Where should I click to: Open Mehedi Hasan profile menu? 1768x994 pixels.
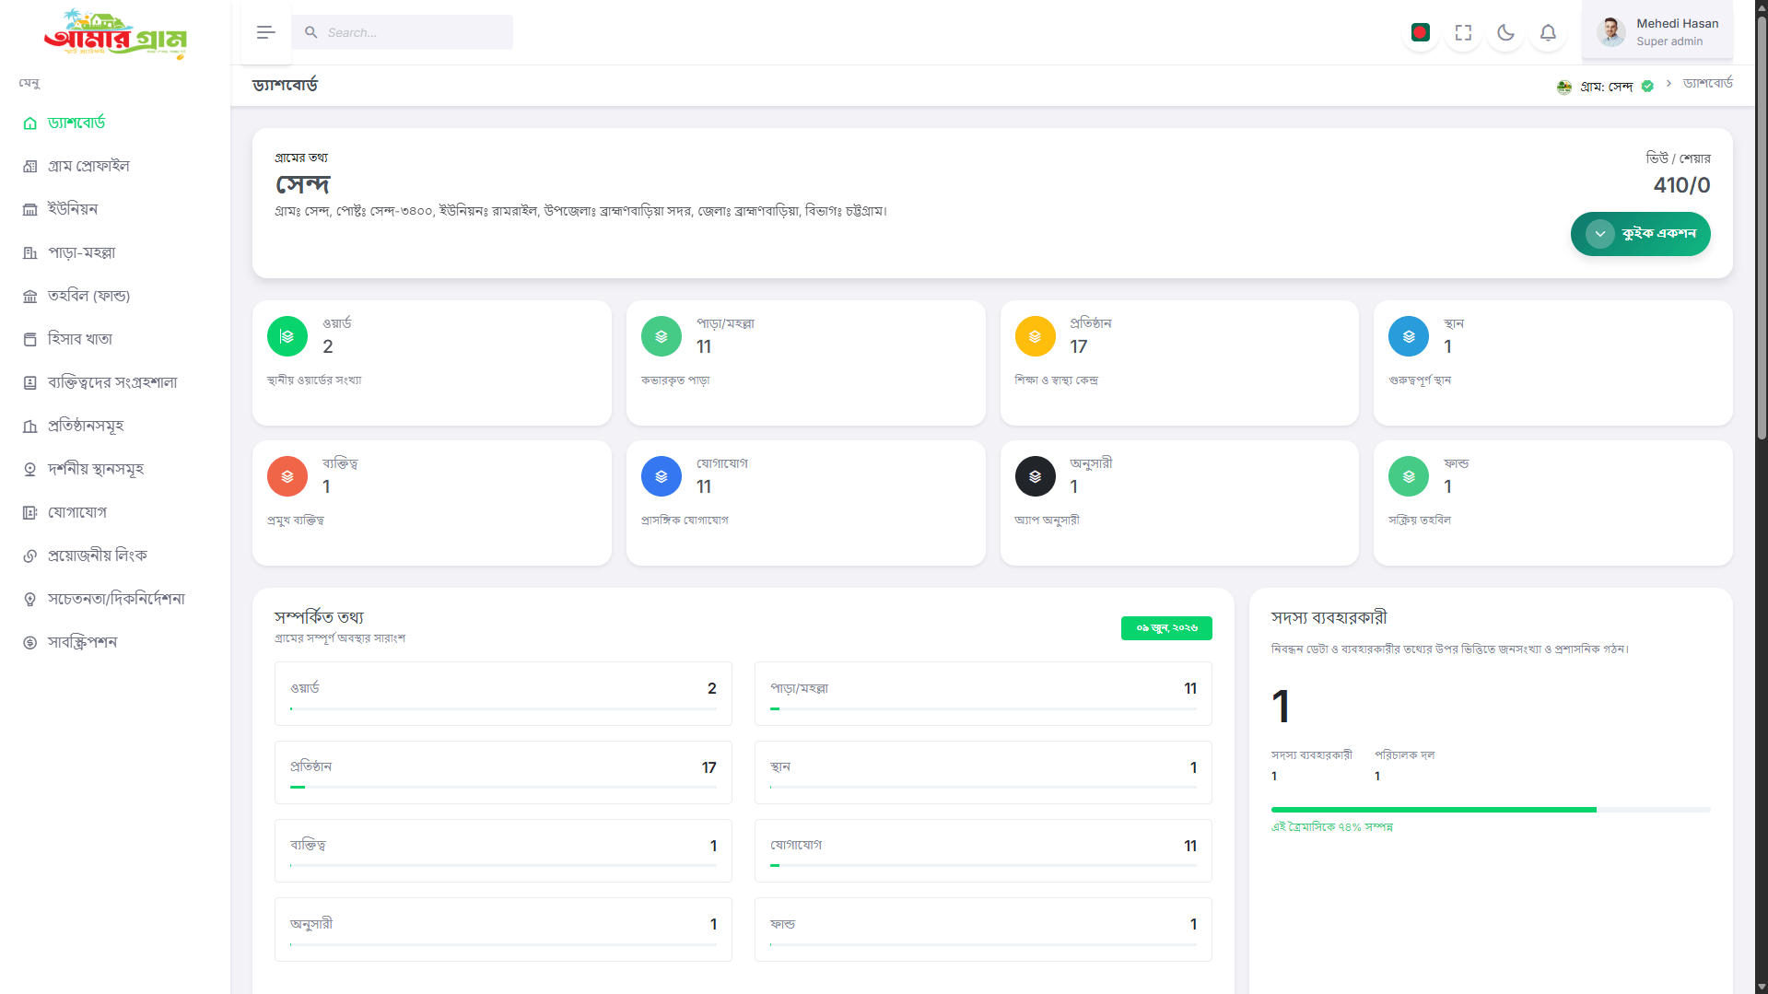coord(1657,32)
